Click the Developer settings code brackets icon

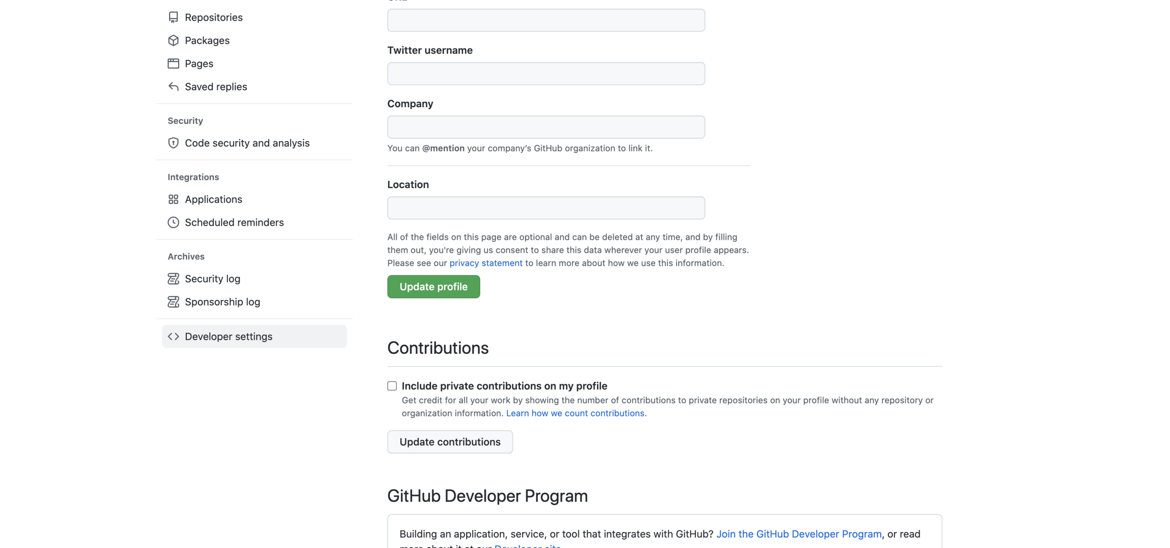click(173, 337)
